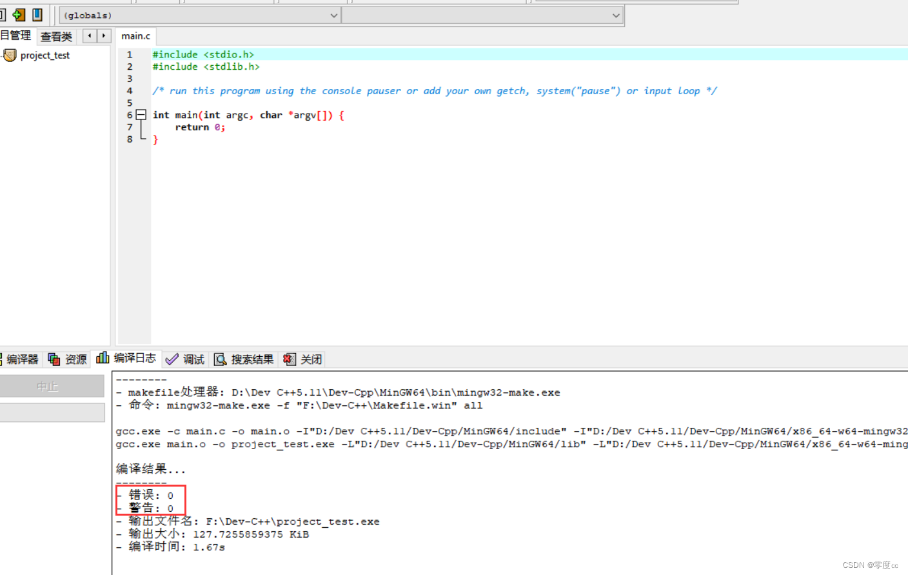The image size is (908, 575).
Task: Click the 输出大小 127.7255859375 KiB line
Action: coord(213,534)
